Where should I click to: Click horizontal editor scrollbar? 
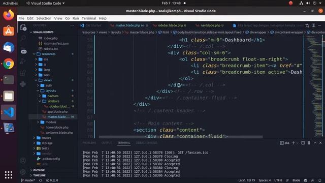coord(181,137)
